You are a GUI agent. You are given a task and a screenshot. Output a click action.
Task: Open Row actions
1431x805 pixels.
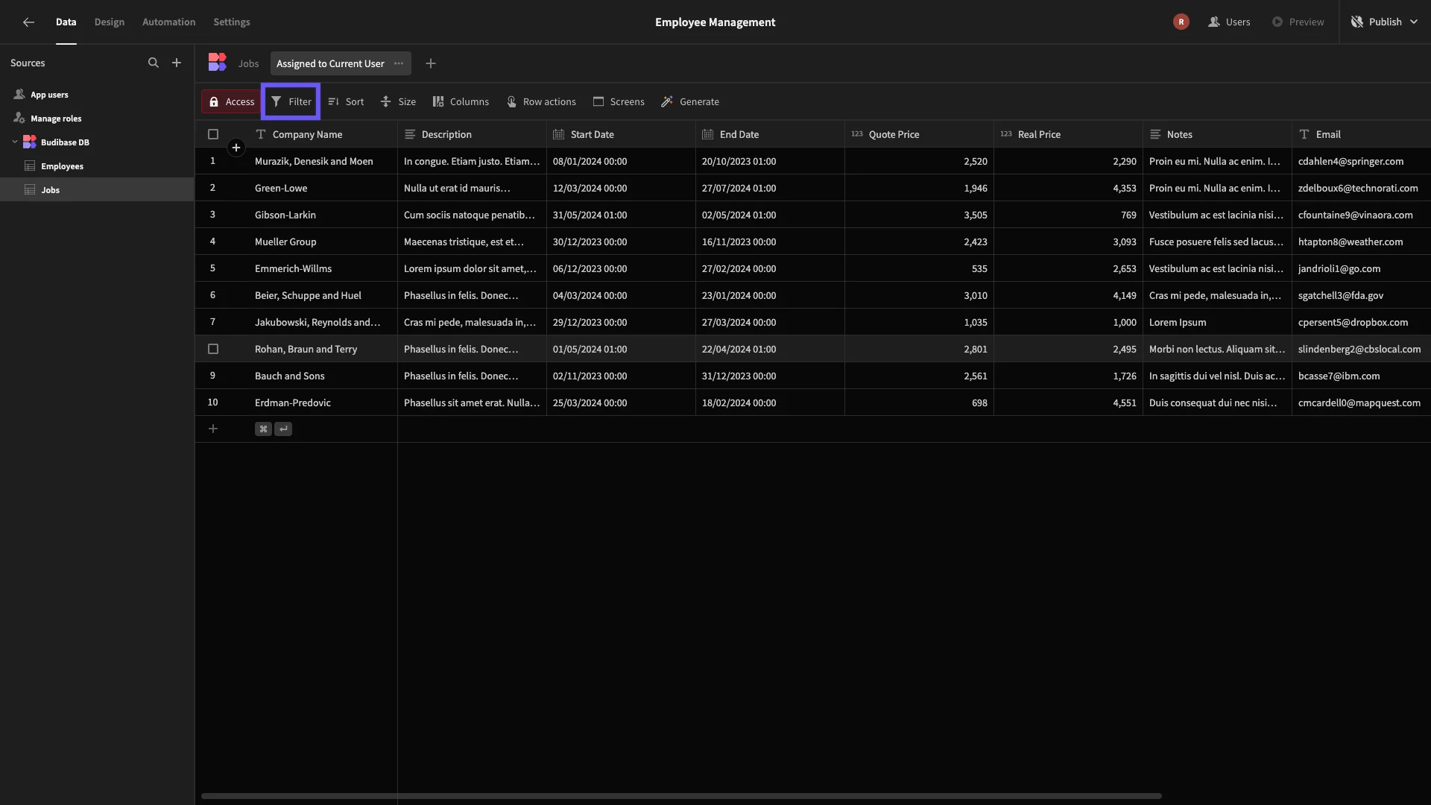(x=541, y=101)
